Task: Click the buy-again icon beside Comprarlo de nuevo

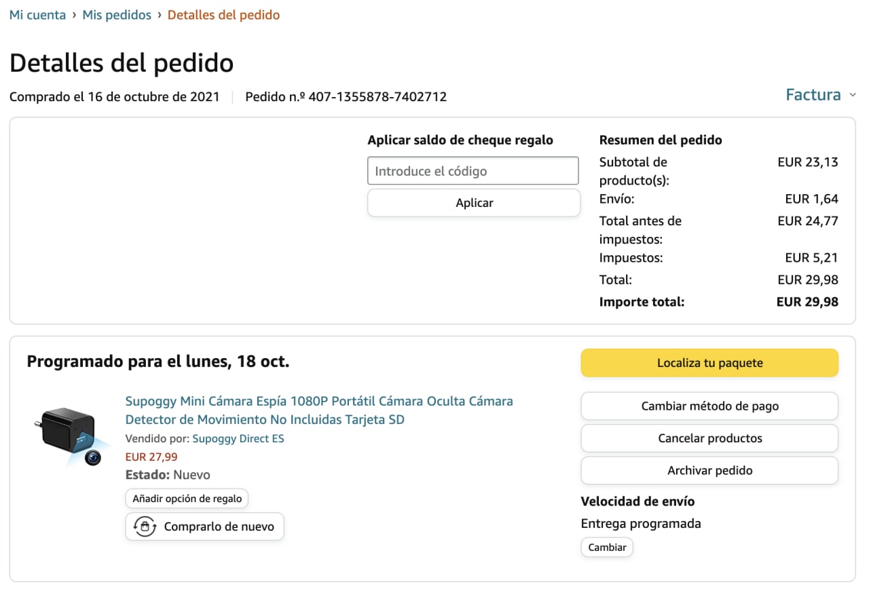Action: pos(145,526)
